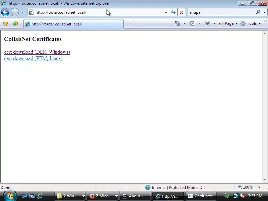Click the CollabNet Certificates heading
This screenshot has height=201, width=268.
33,39
